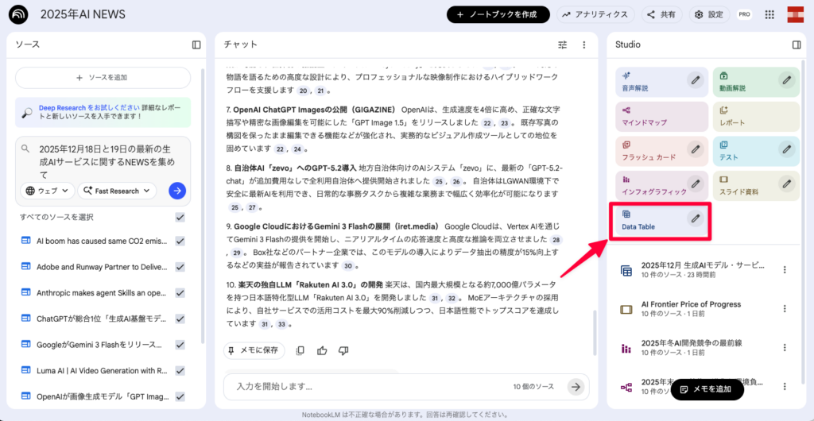Click the pin icon in the メモに保存 button

point(233,350)
